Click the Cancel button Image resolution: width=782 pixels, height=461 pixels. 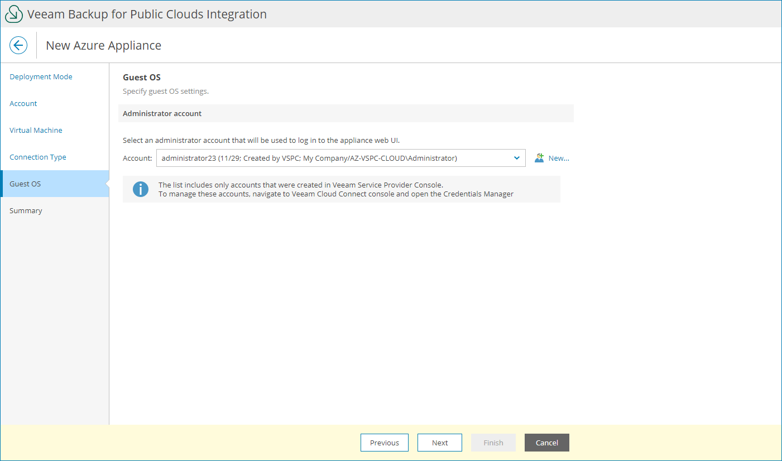point(546,443)
